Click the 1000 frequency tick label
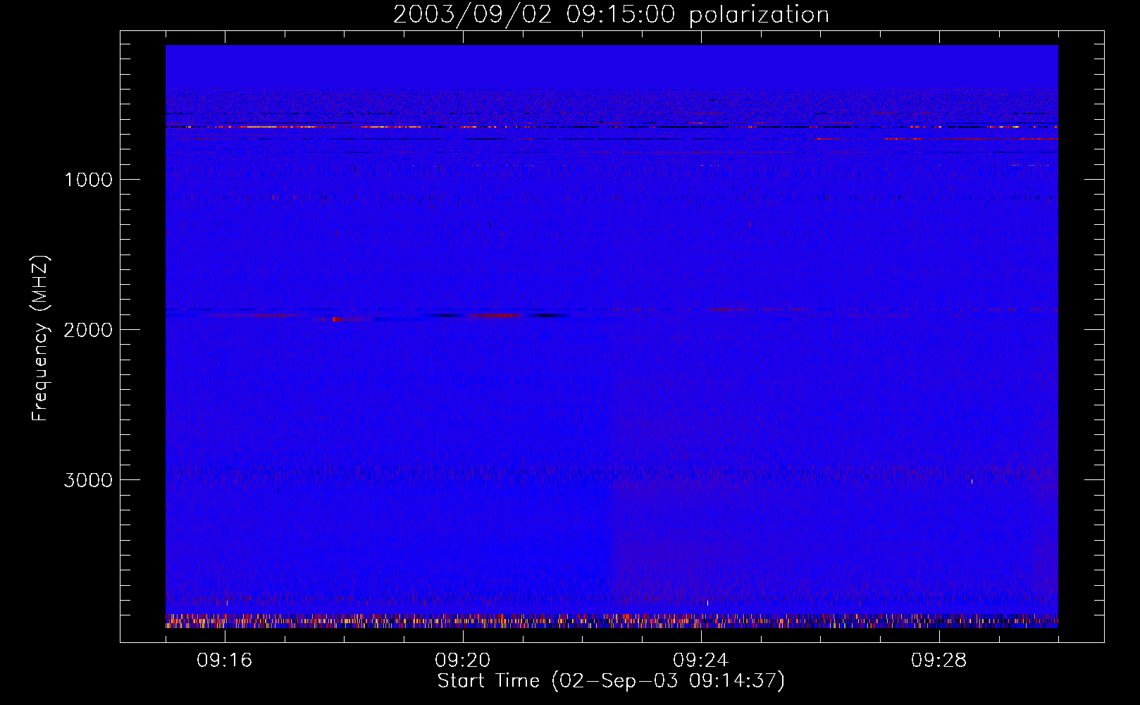The height and width of the screenshot is (705, 1140). point(88,180)
